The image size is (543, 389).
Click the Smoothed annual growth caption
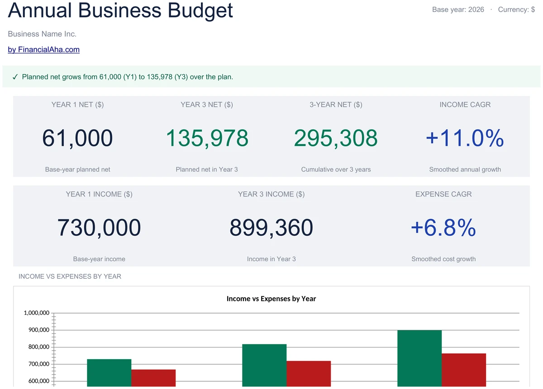coord(465,169)
